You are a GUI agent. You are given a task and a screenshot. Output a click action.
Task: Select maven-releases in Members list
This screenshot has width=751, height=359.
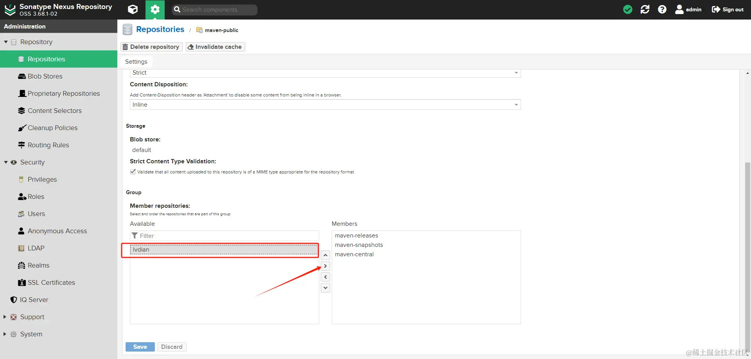point(356,236)
